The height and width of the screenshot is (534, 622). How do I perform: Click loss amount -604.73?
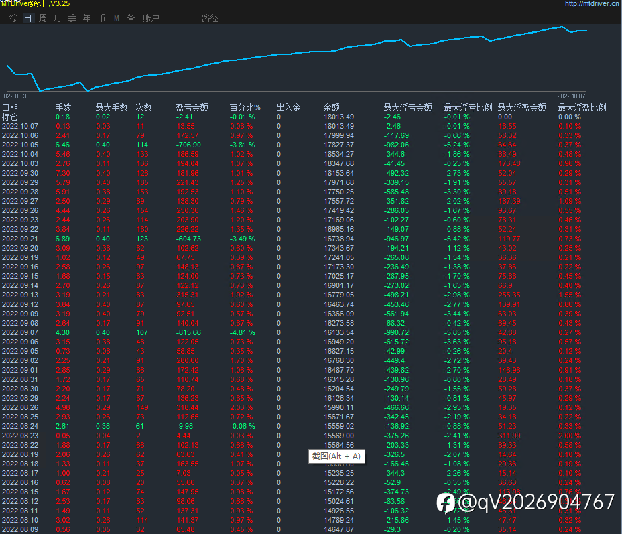point(188,239)
